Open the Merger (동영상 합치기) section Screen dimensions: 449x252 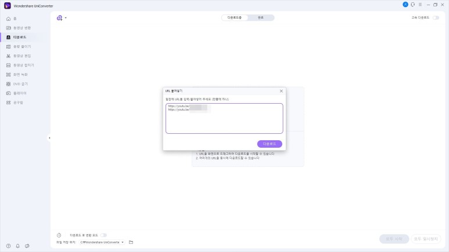(x=20, y=65)
